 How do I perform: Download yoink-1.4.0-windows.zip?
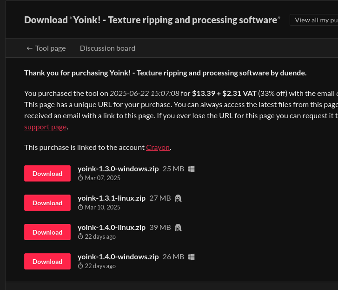pyautogui.click(x=47, y=262)
